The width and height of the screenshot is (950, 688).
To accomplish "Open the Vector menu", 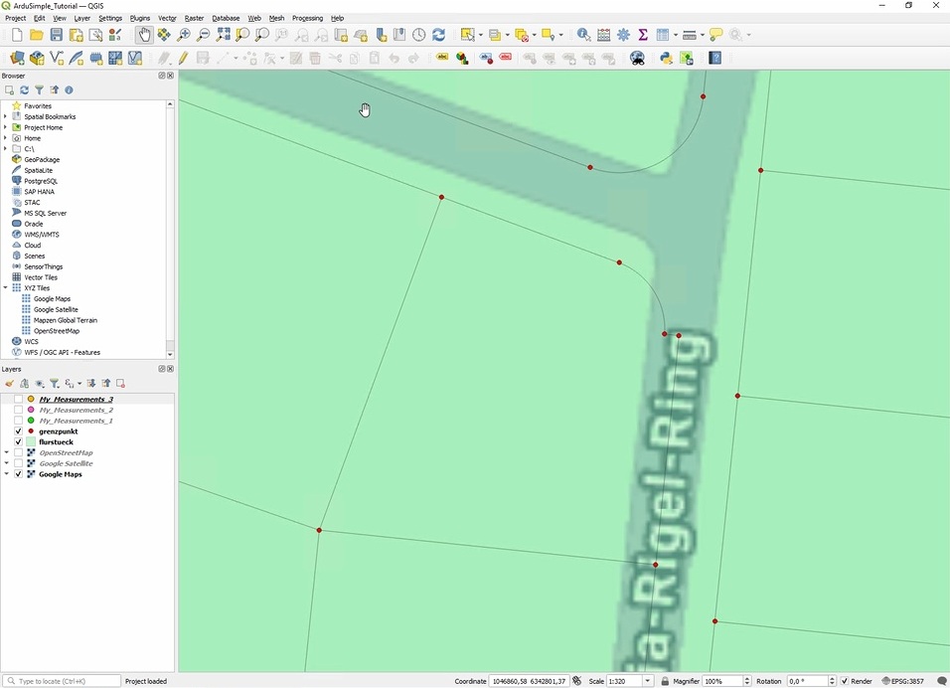I will click(167, 18).
